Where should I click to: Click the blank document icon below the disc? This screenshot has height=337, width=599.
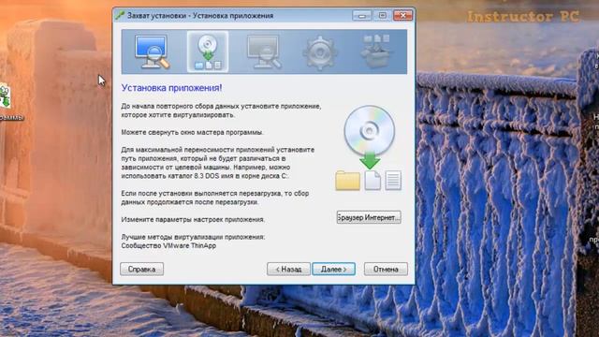(373, 181)
